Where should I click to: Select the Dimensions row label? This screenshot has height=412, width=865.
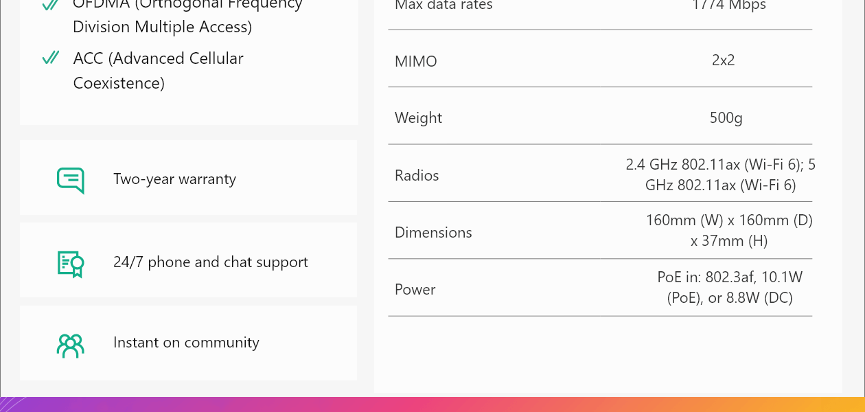(x=433, y=233)
